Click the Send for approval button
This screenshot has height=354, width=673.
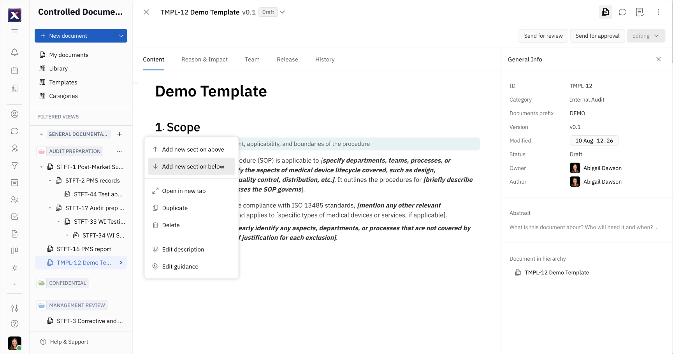(x=597, y=36)
